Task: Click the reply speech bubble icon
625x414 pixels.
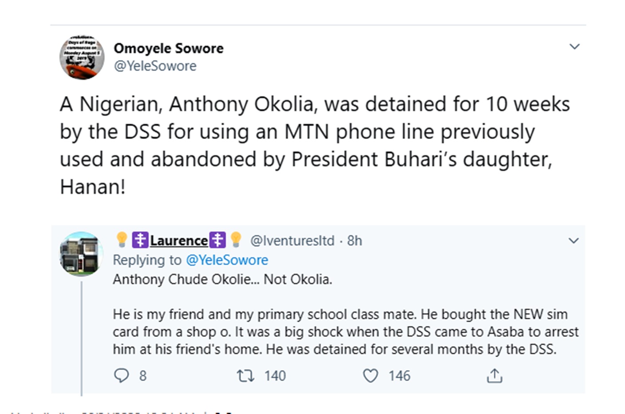Action: 121,376
